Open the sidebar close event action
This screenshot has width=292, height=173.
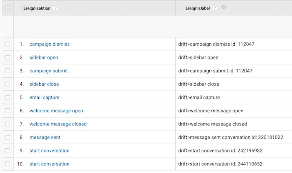(44, 84)
